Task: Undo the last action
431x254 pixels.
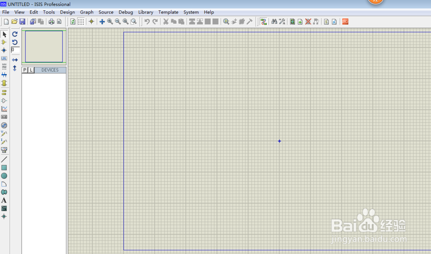Action: coord(147,22)
